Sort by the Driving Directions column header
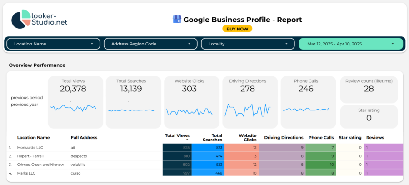 [x=284, y=137]
